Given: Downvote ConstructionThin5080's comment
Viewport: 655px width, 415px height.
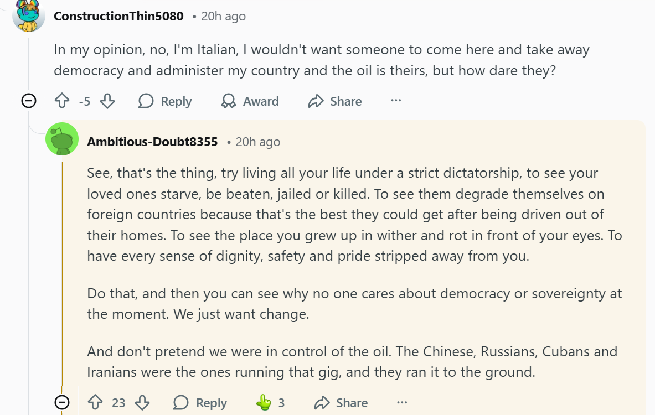Looking at the screenshot, I should coord(107,101).
